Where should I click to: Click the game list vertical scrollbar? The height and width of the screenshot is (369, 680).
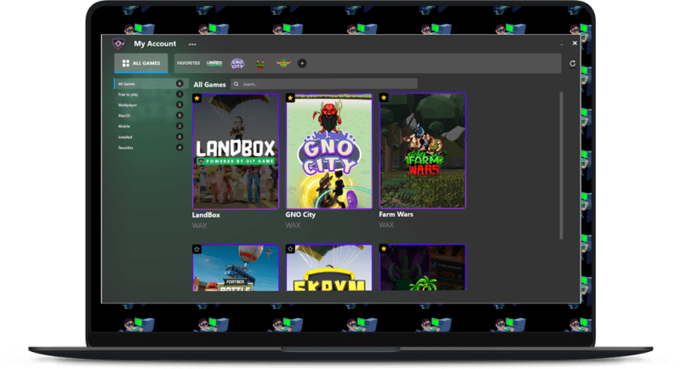pyautogui.click(x=561, y=166)
